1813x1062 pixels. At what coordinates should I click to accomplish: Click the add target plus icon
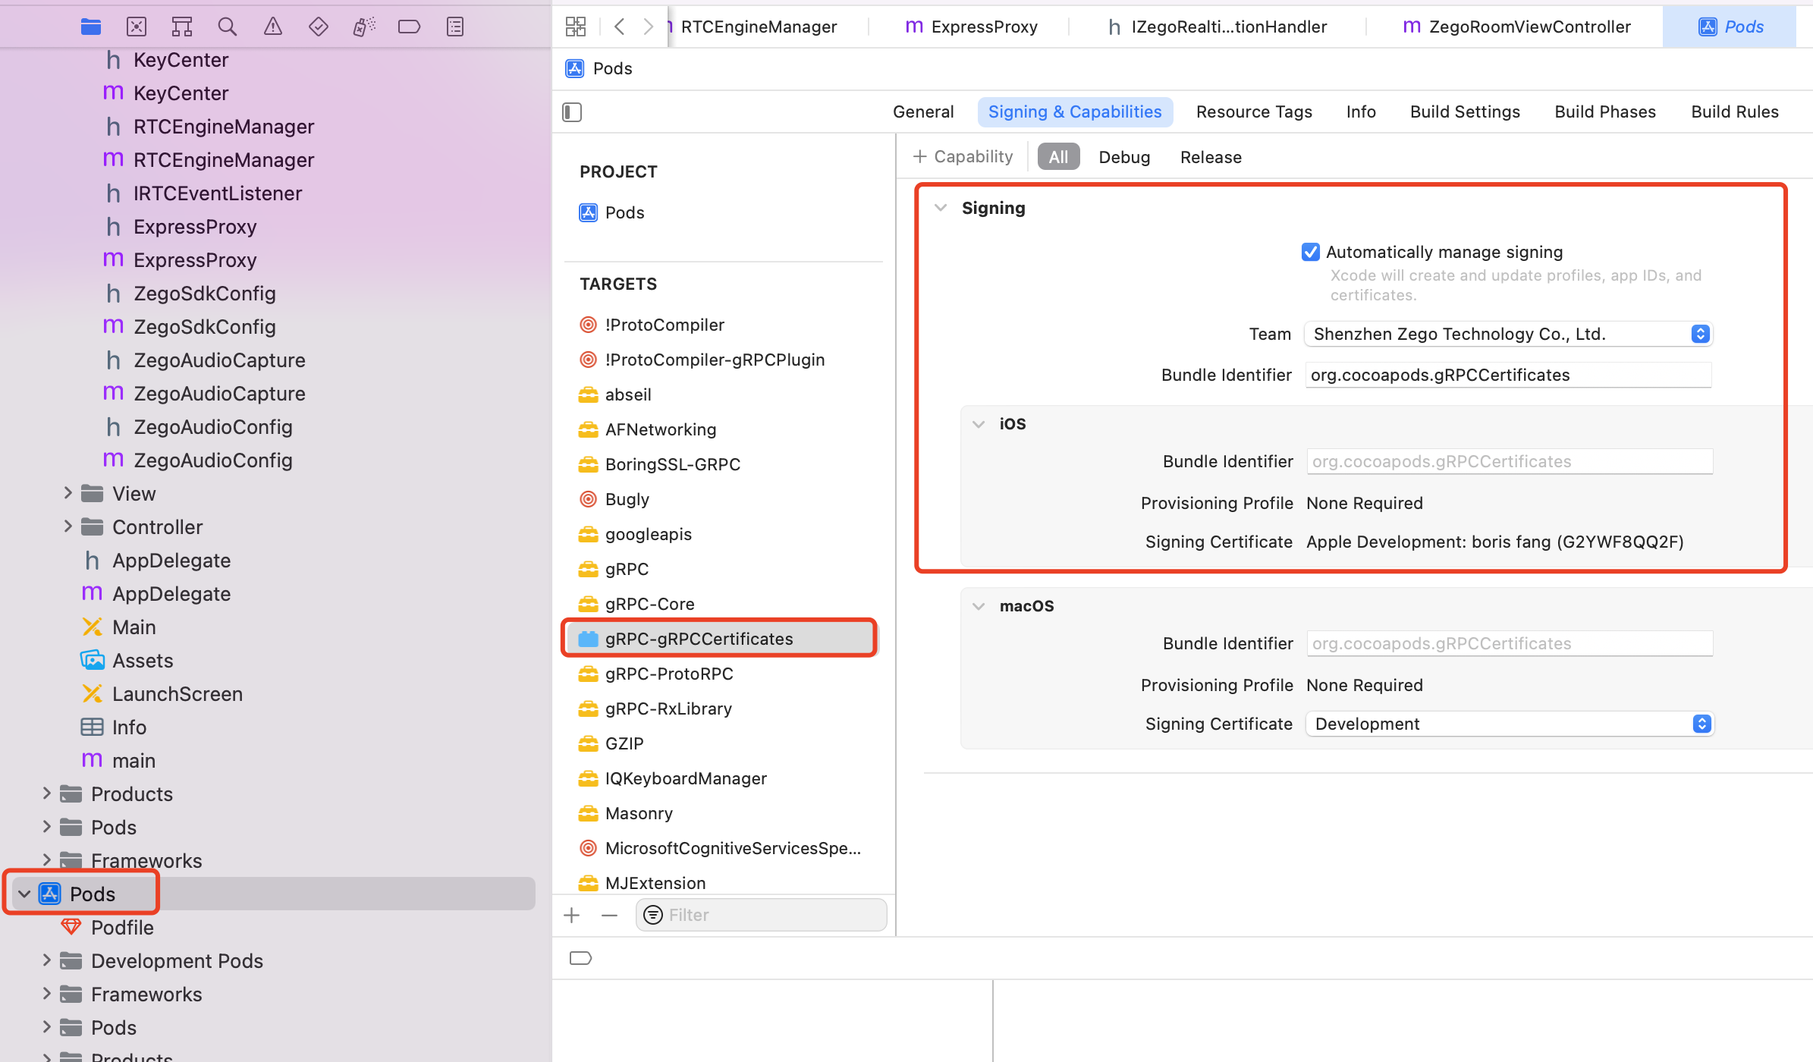(x=572, y=916)
